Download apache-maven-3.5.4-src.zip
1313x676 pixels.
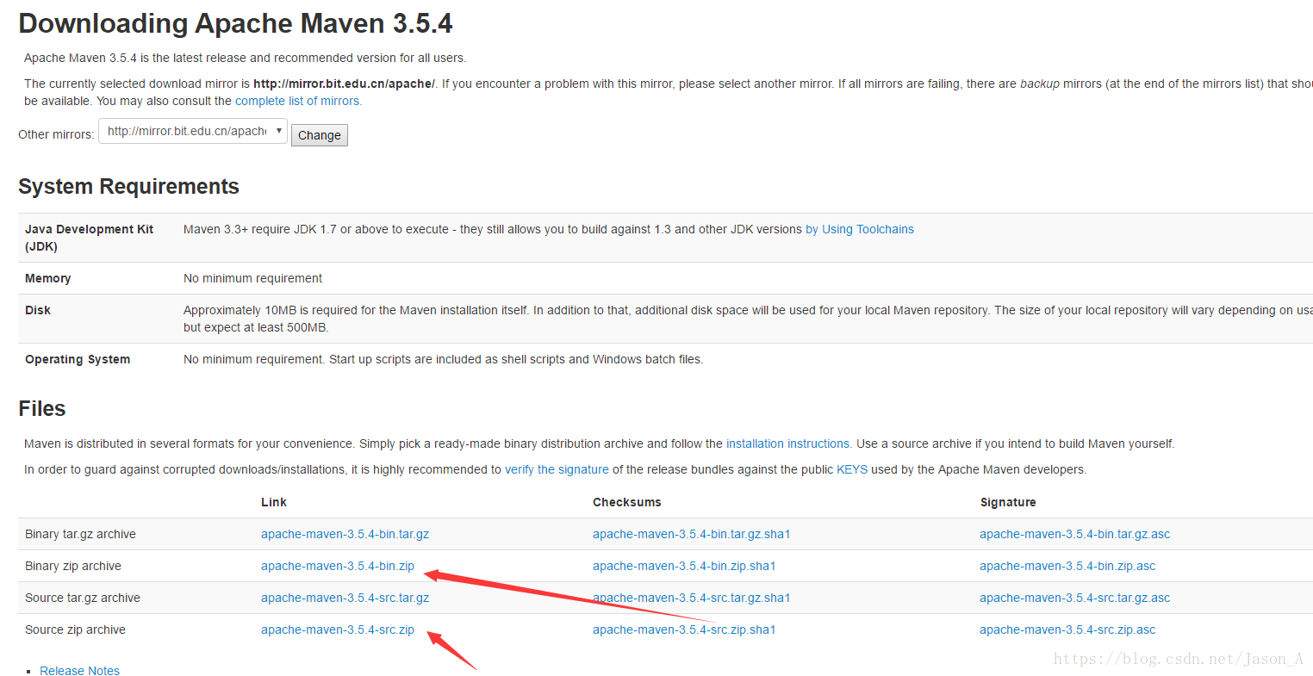coord(338,629)
